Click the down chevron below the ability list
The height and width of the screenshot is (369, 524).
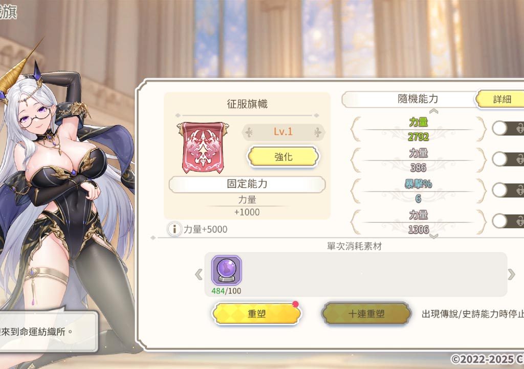[x=433, y=236]
